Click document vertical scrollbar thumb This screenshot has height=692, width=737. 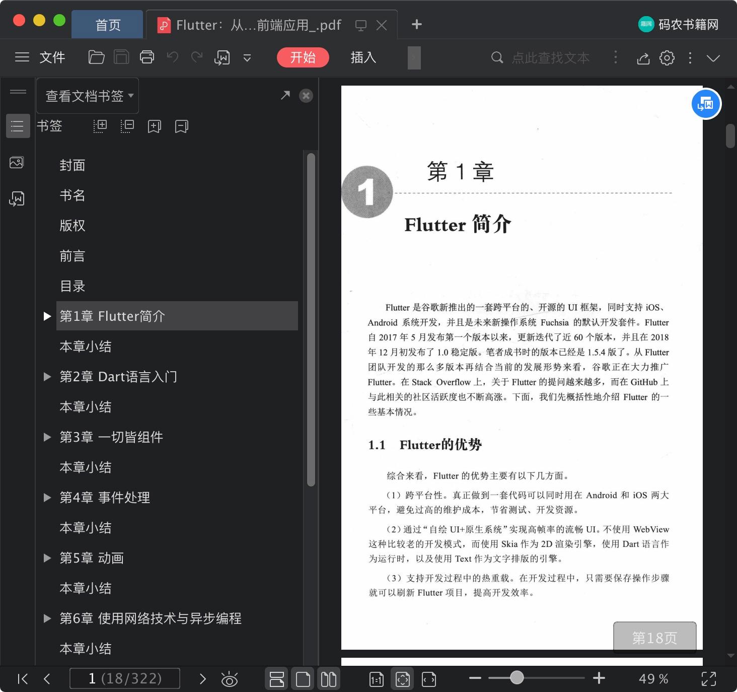(730, 136)
